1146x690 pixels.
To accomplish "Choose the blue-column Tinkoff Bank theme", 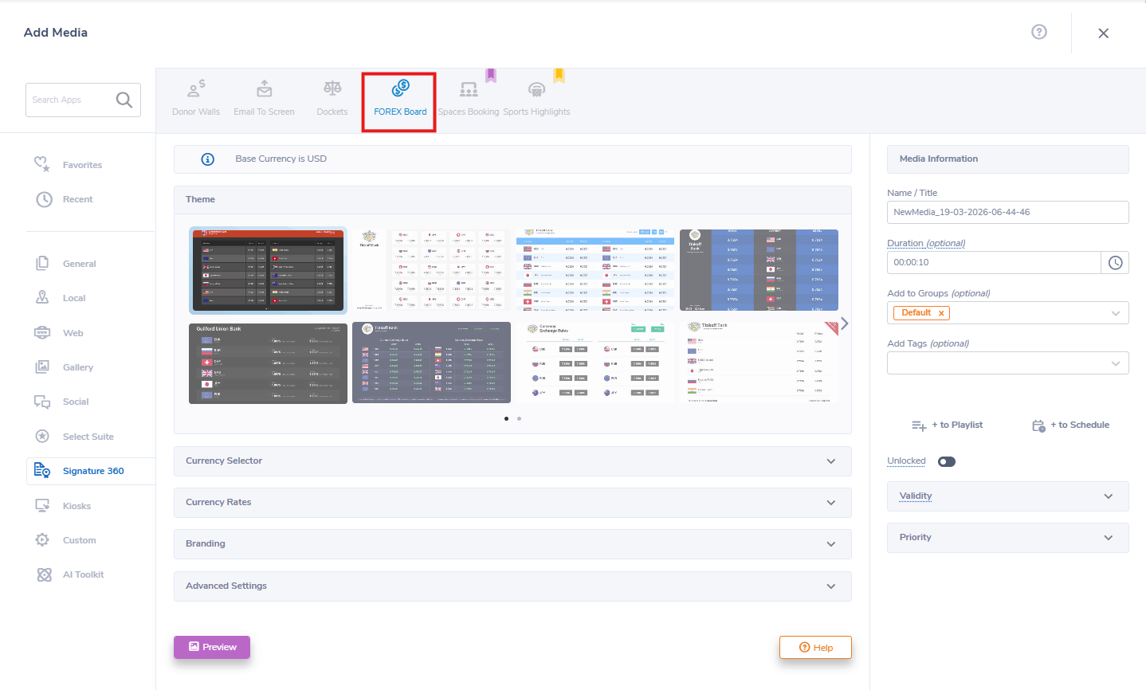I will pos(759,270).
